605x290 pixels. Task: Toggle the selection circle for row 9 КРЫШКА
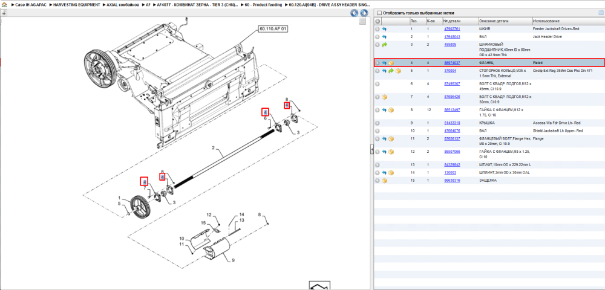378,123
